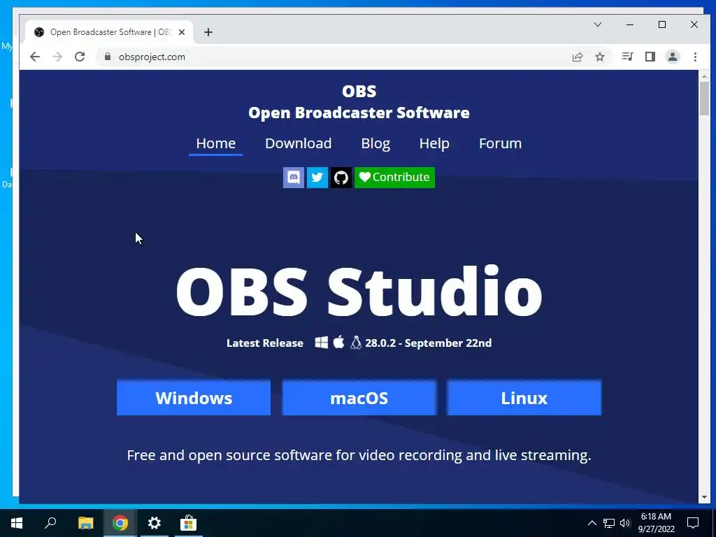Open the OBS Discord server icon
This screenshot has width=716, height=537.
coord(293,177)
